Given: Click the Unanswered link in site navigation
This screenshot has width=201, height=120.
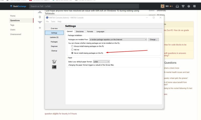Looking at the screenshot, I should coord(16,34).
